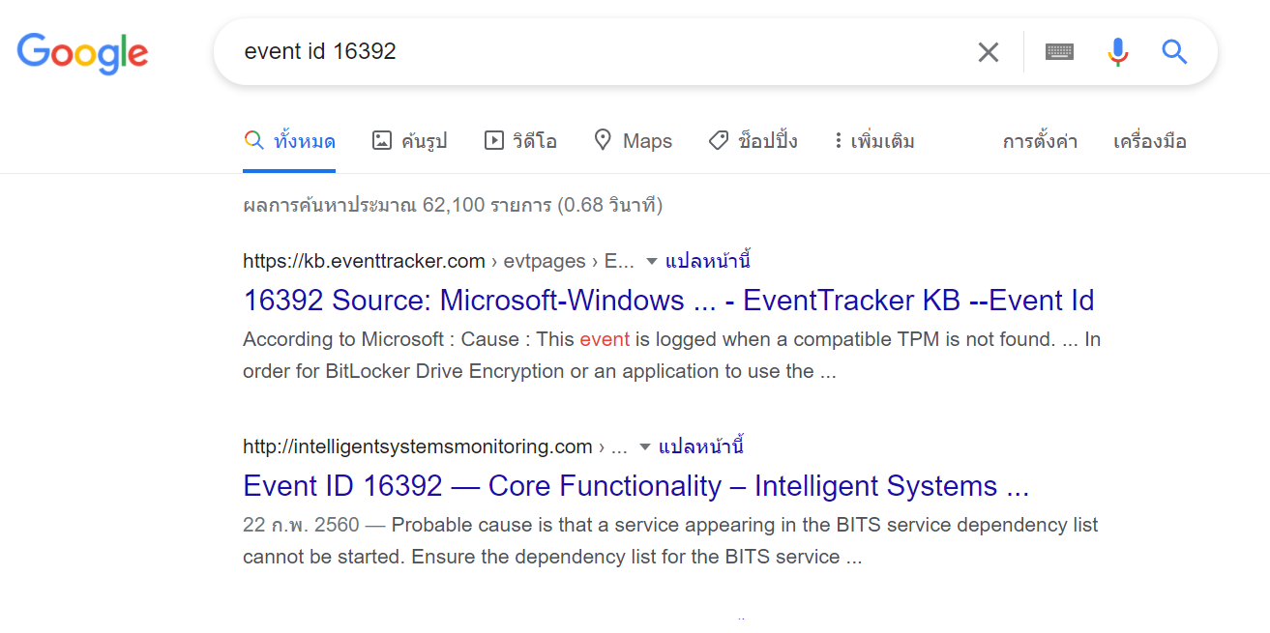
Task: Translate the Intelligent Systems result page
Action: (x=701, y=446)
